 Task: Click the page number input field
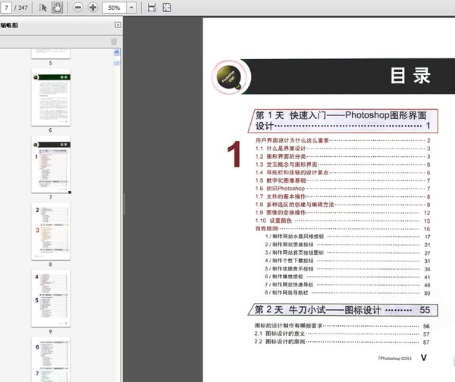(8, 8)
